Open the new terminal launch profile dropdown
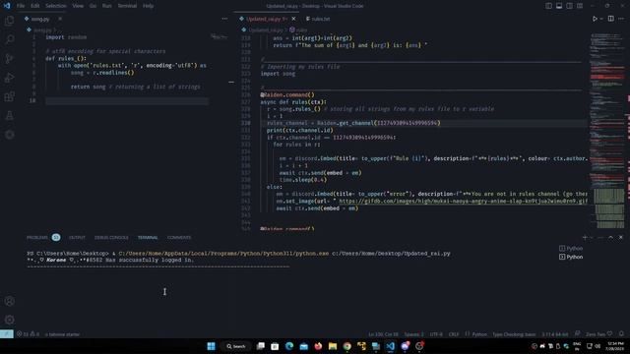630x354 pixels. coord(591,238)
